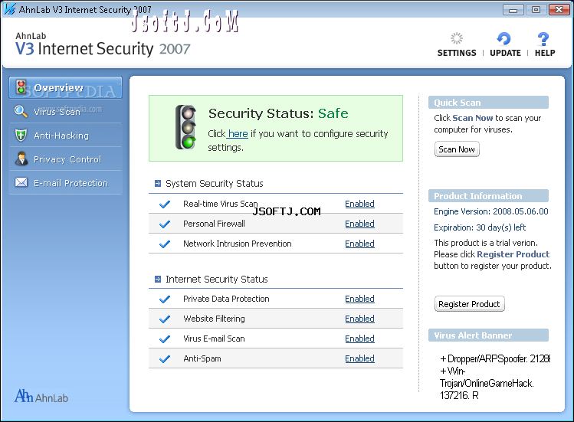Click the AhnLab V3 title bar icon
This screenshot has height=422, width=574.
[x=10, y=9]
